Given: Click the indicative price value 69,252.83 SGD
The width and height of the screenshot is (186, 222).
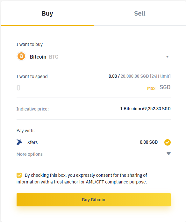Looking at the screenshot, I should [156, 109].
